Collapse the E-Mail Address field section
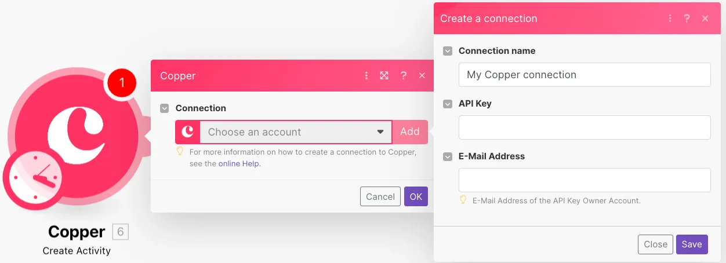 [448, 156]
